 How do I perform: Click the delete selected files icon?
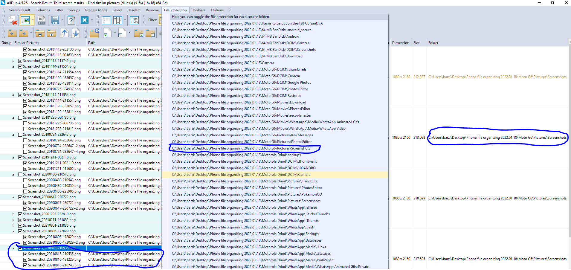12,20
